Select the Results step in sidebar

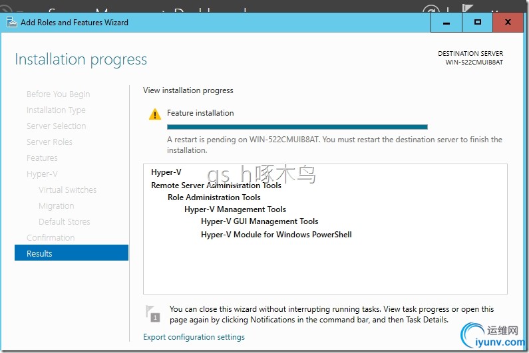click(71, 253)
